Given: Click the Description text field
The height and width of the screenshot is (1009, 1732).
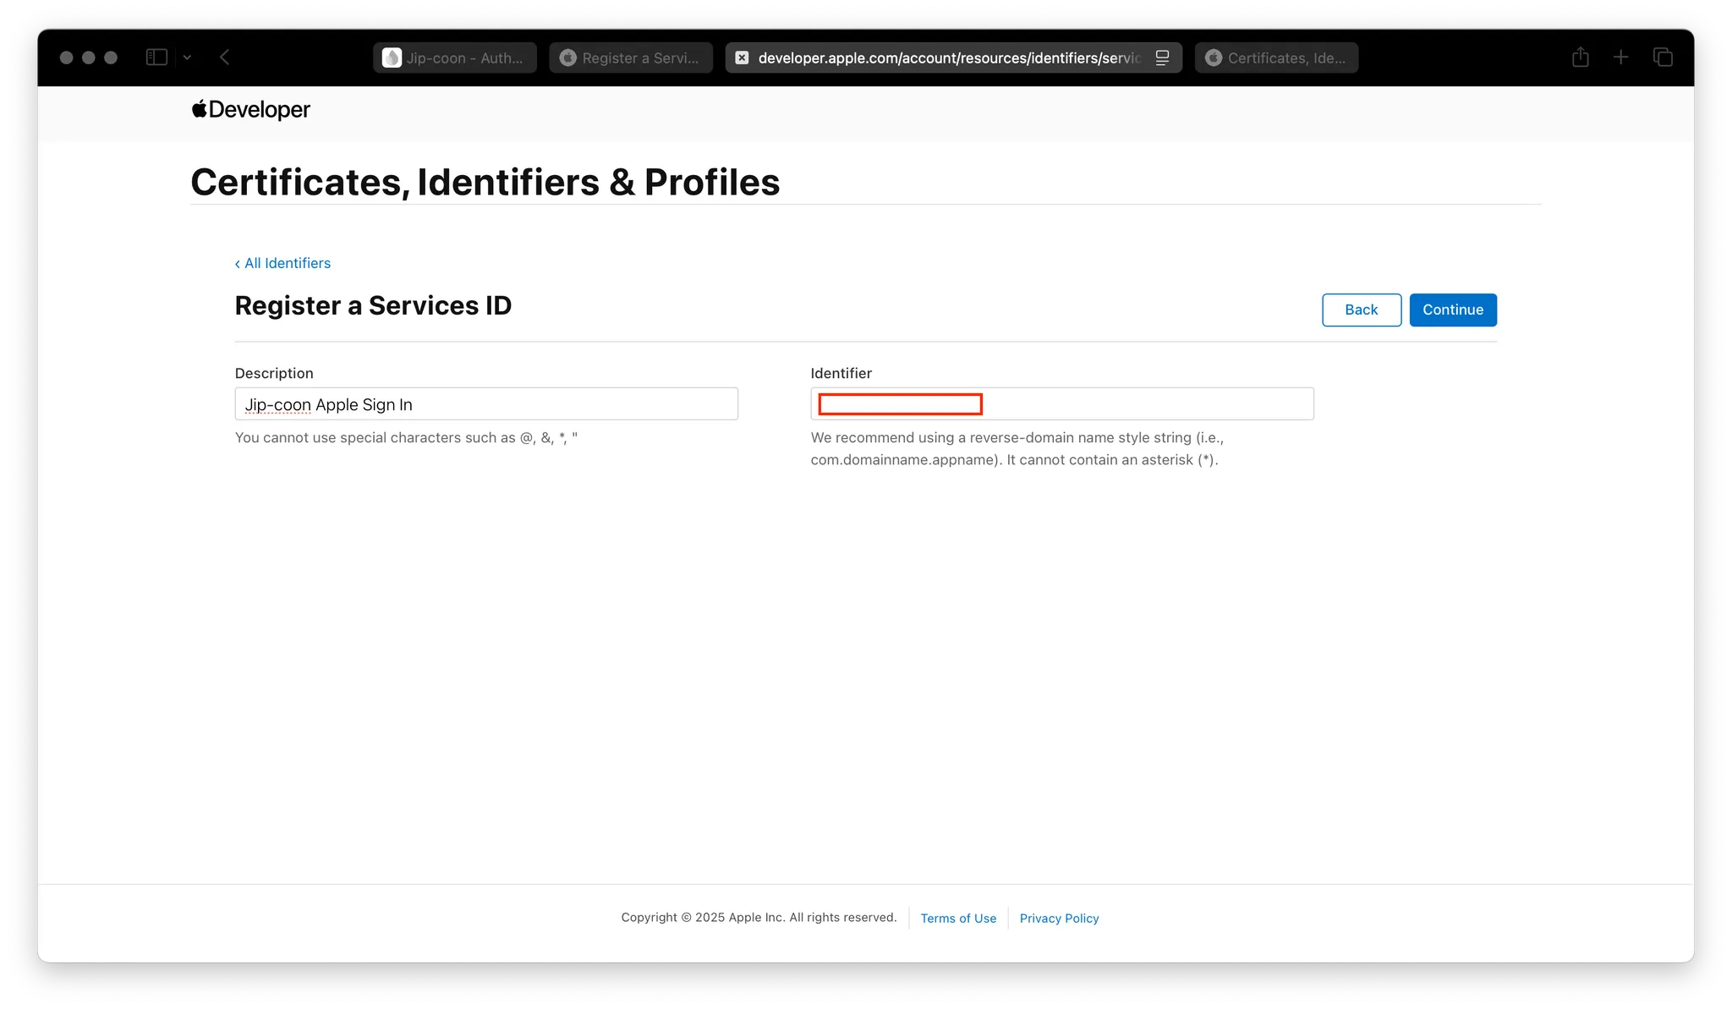Looking at the screenshot, I should (x=486, y=404).
